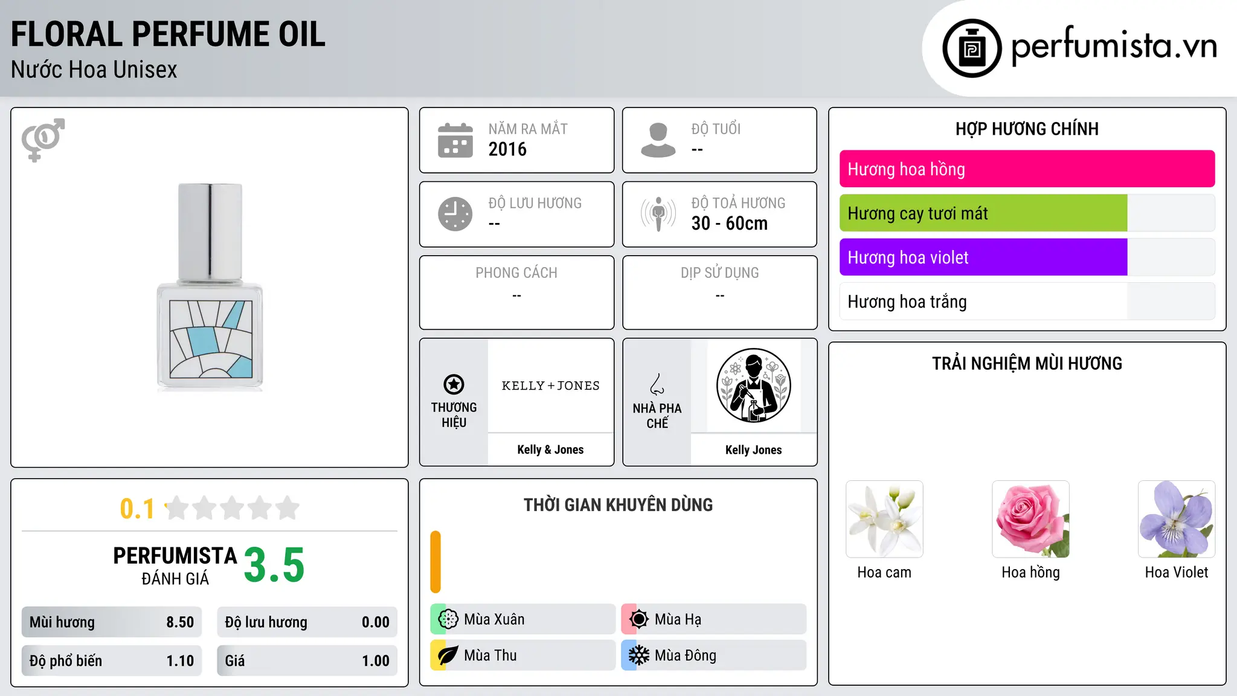The width and height of the screenshot is (1237, 696).
Task: Click the HỢP HƯƠNG CHÍNH heading
Action: pos(1027,129)
